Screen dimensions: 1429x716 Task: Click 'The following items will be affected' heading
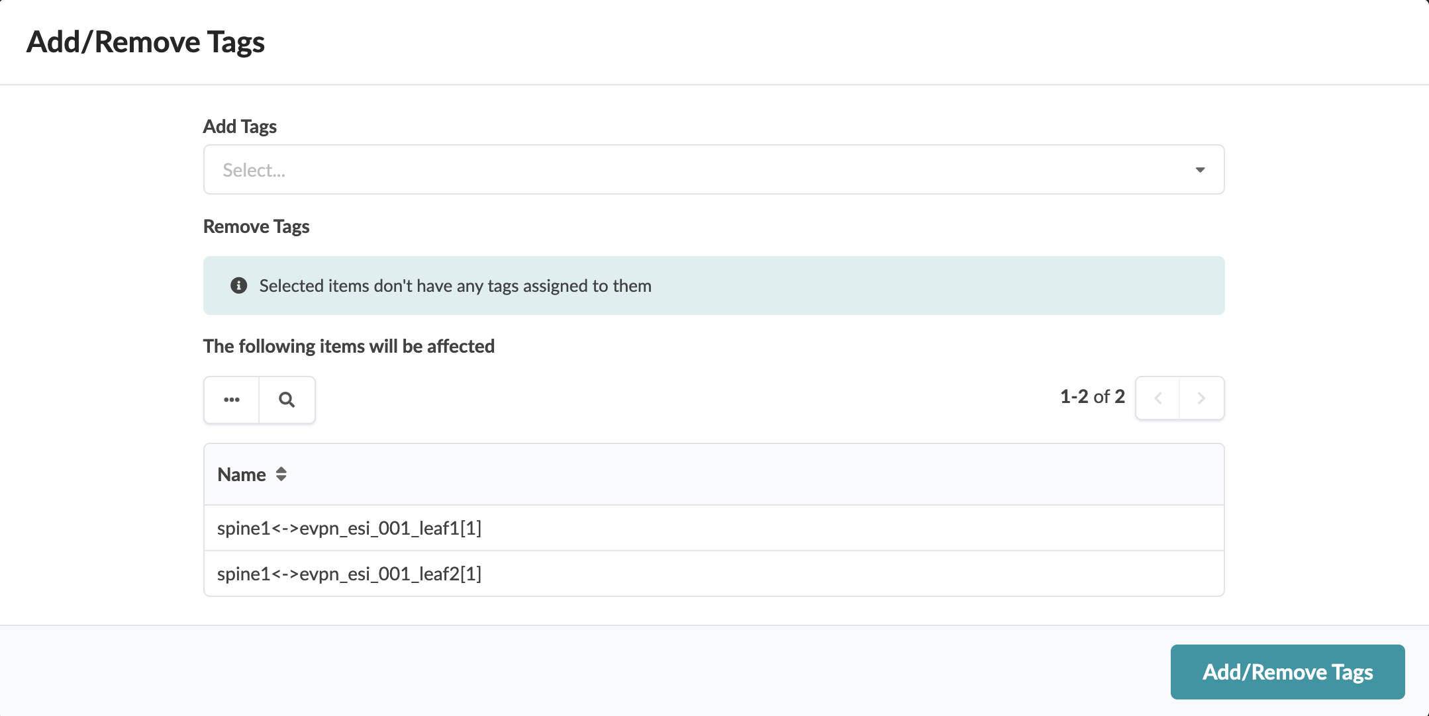coord(349,346)
